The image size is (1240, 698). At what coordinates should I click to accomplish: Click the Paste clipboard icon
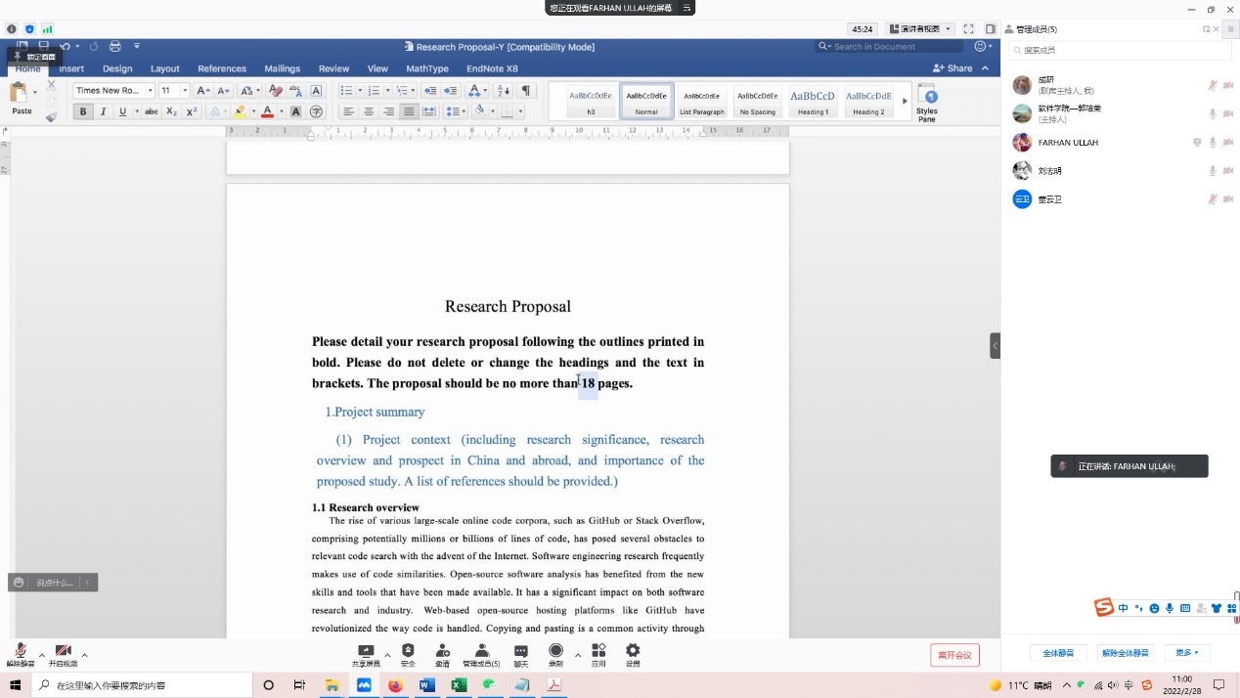(20, 95)
